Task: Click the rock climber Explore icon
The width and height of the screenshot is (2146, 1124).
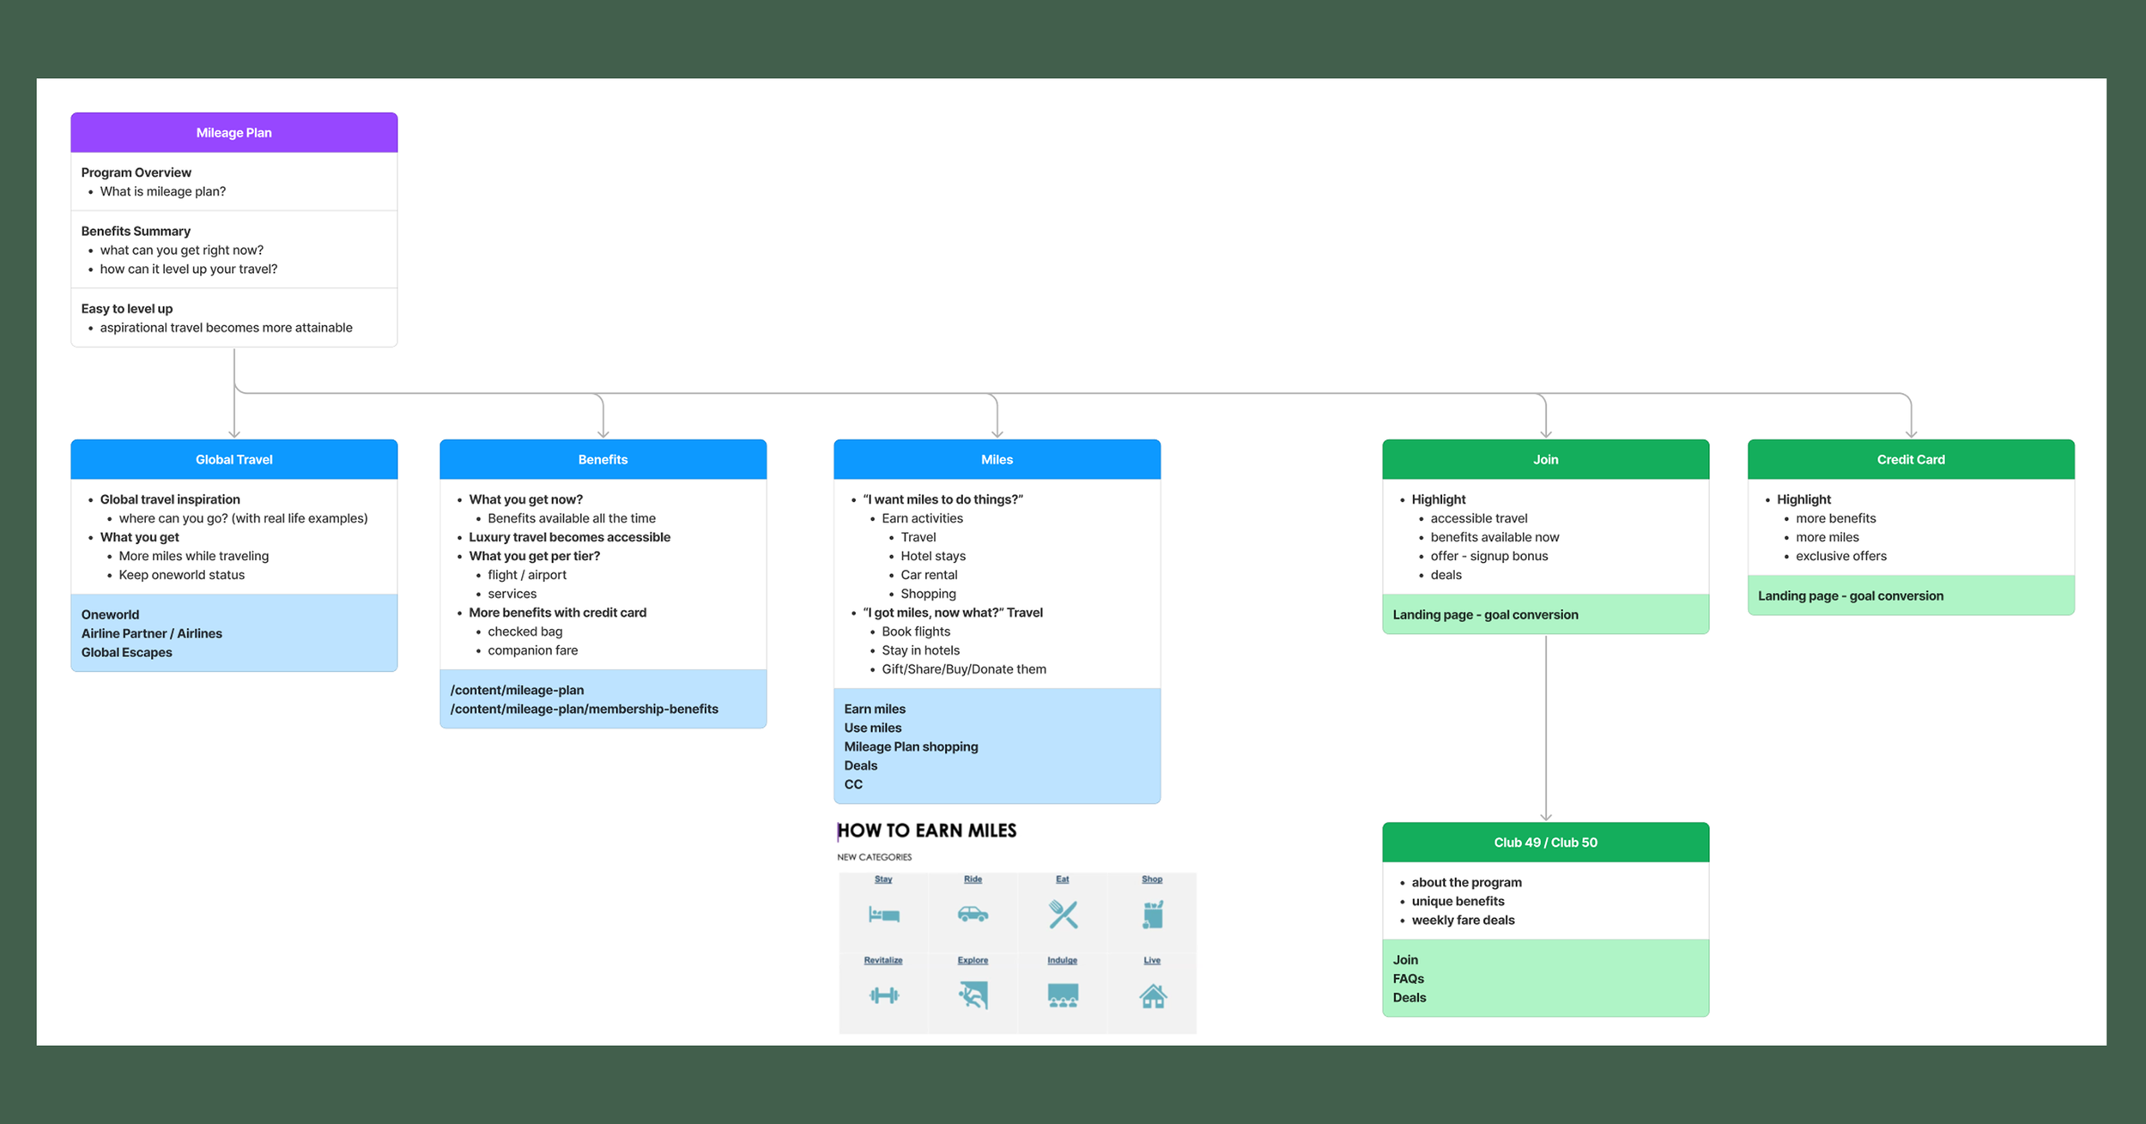Action: tap(973, 995)
